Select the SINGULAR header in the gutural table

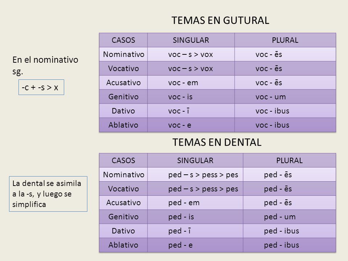pyautogui.click(x=191, y=40)
